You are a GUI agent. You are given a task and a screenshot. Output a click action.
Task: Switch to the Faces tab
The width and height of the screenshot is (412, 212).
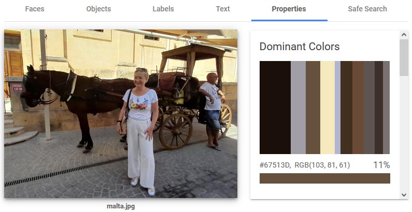point(35,9)
